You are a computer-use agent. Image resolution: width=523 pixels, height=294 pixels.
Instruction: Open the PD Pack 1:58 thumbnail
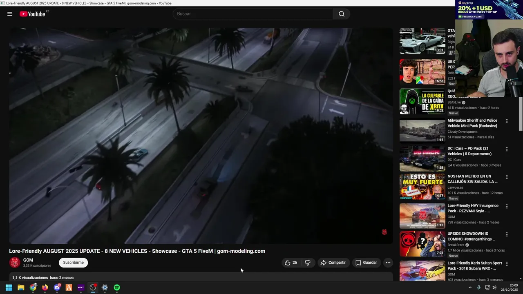pyautogui.click(x=422, y=159)
